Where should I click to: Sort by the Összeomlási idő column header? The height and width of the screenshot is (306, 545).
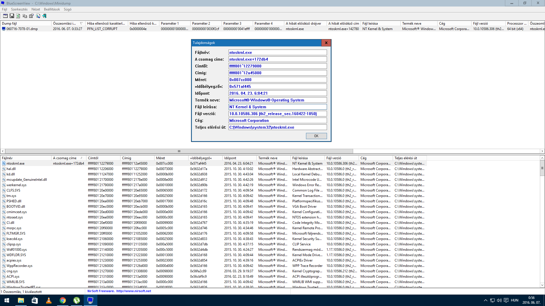(x=65, y=24)
